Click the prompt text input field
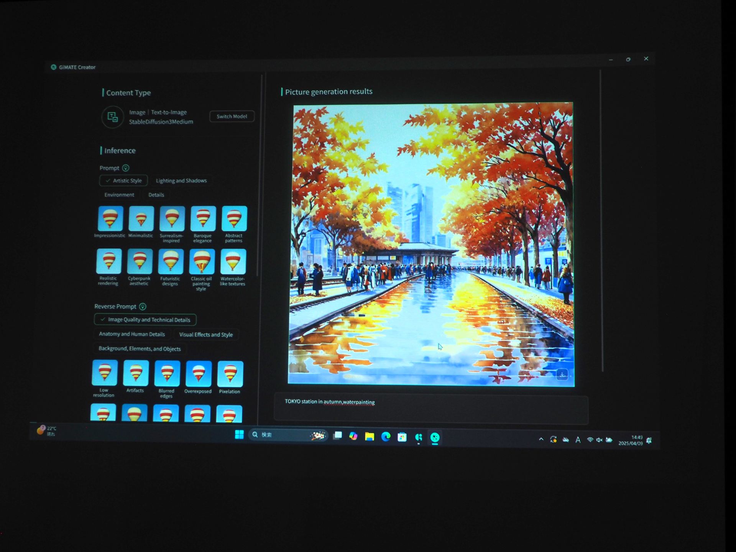Viewport: 736px width, 552px height. tap(430, 410)
